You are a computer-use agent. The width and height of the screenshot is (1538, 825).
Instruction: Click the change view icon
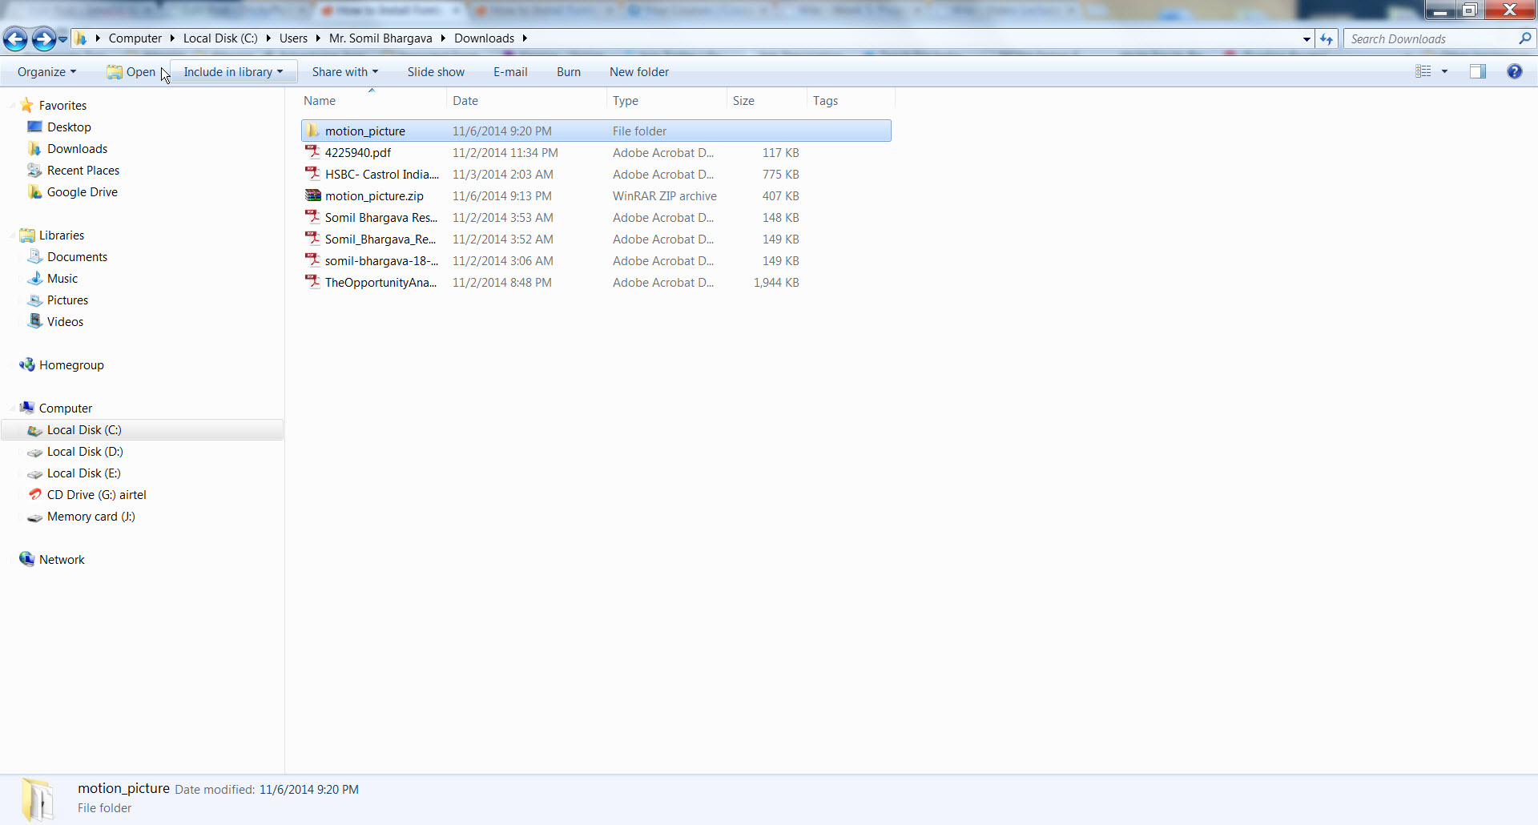(1423, 71)
